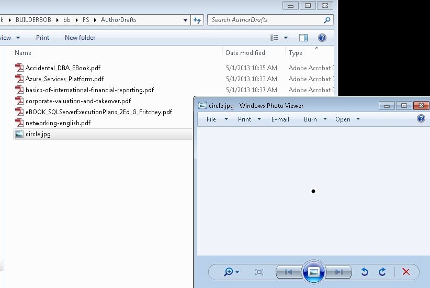Open the address bar history dropdown
The image size is (430, 288).
(x=186, y=20)
